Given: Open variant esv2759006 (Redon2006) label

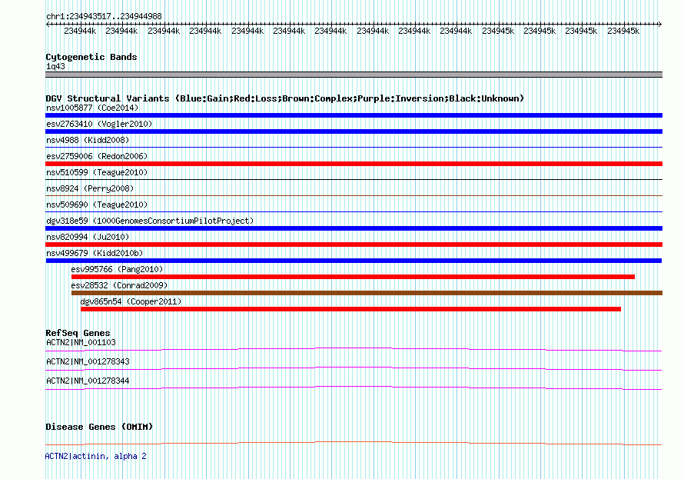Looking at the screenshot, I should click(x=97, y=156).
